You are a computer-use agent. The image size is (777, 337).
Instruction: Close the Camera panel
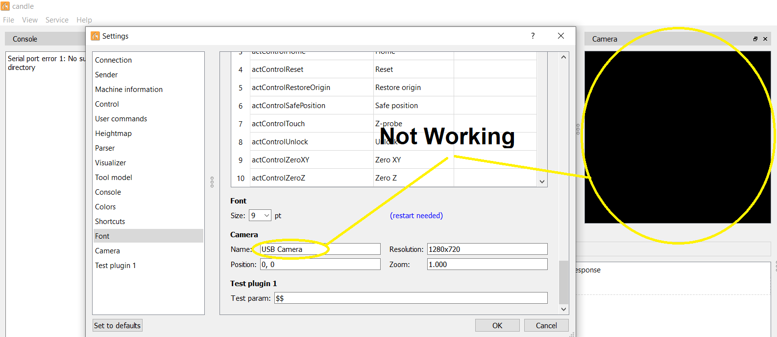[765, 39]
